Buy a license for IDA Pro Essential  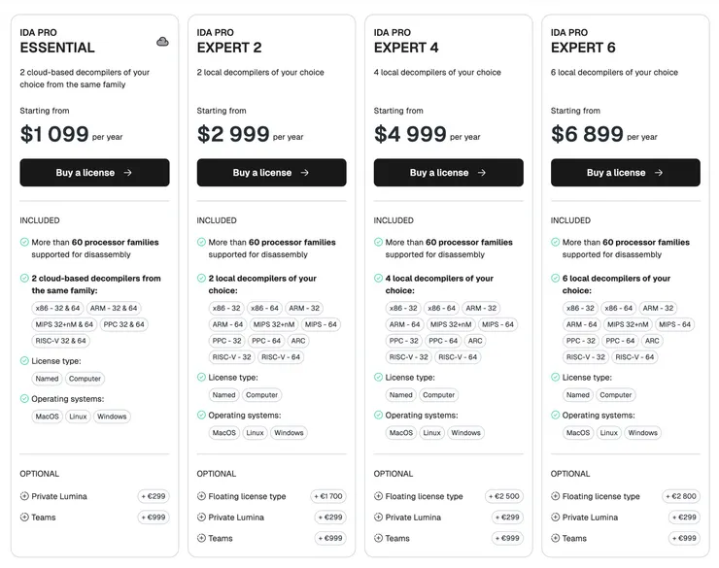click(x=94, y=173)
